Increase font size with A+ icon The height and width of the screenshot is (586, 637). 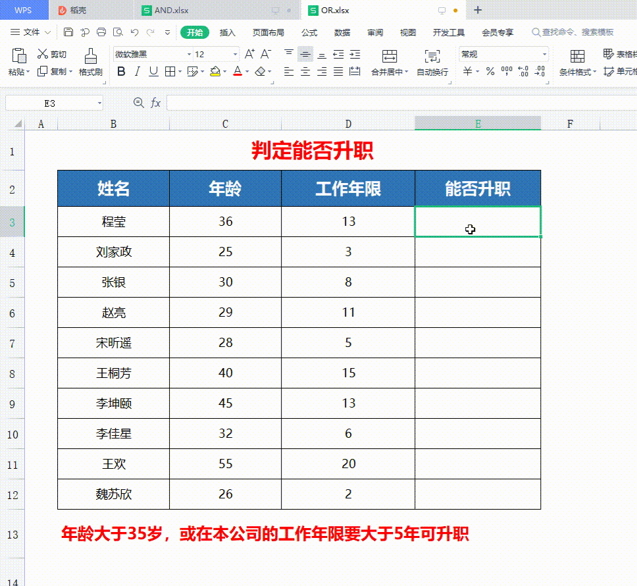coord(249,53)
